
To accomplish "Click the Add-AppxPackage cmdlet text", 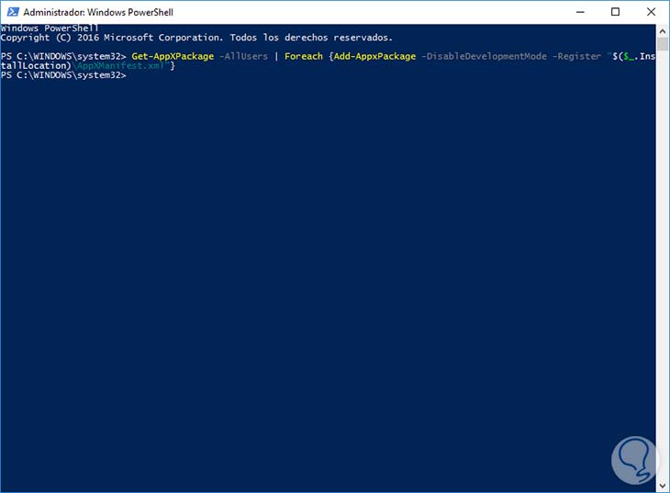I will point(372,56).
